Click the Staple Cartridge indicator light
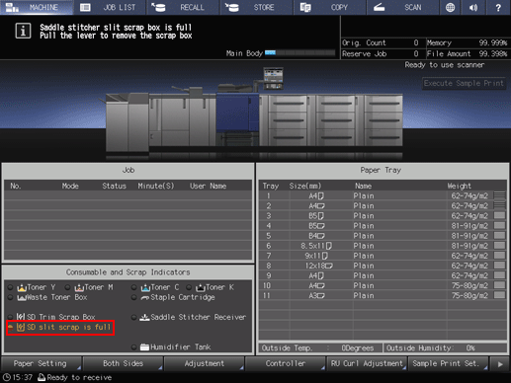 pos(133,297)
